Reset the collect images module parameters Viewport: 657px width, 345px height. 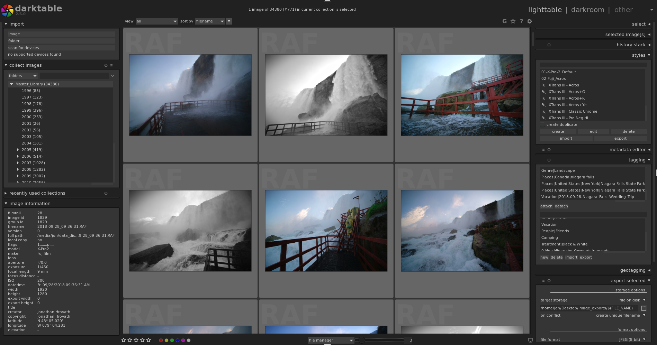coord(106,65)
